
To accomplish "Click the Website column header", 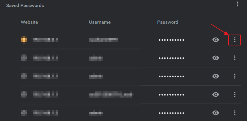I will (29, 22).
